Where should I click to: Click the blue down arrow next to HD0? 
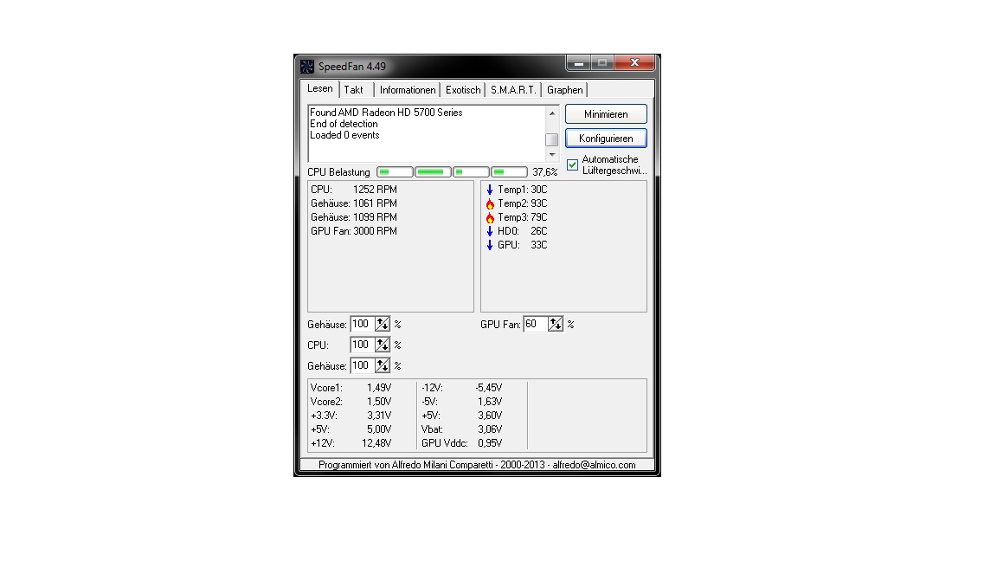(490, 231)
